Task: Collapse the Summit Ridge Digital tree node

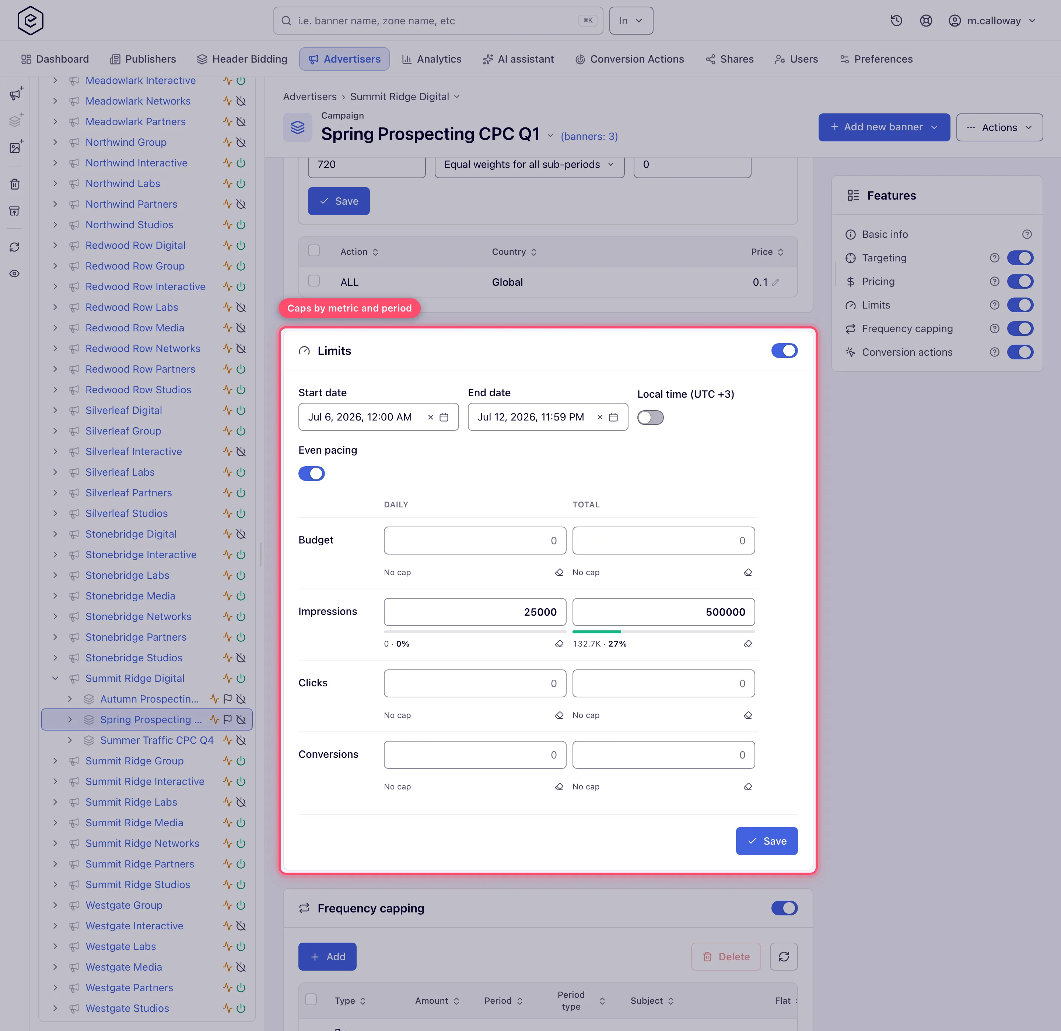Action: click(x=55, y=679)
